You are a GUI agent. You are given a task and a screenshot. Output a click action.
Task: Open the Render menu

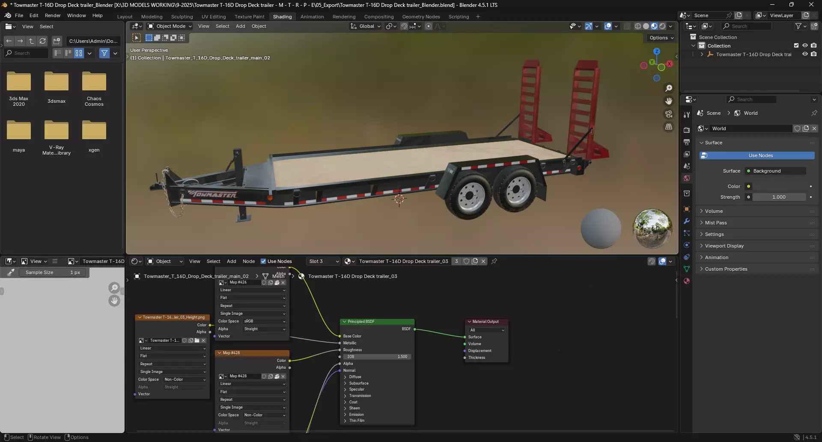(x=53, y=15)
